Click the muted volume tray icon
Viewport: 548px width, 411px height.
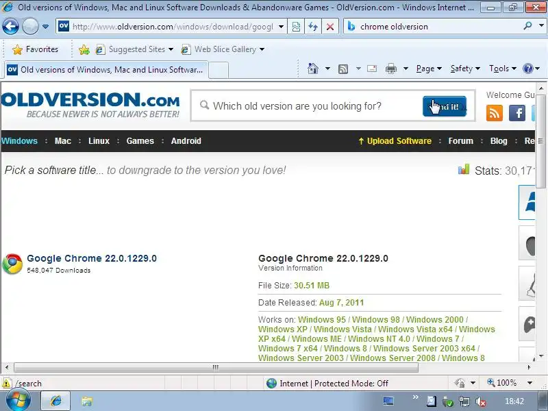tap(482, 401)
